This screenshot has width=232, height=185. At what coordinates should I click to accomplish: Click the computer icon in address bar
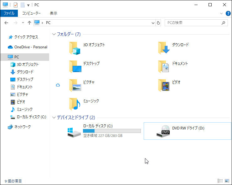(37, 23)
